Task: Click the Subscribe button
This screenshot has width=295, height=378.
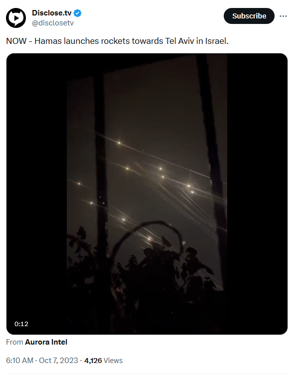Action: pos(249,16)
